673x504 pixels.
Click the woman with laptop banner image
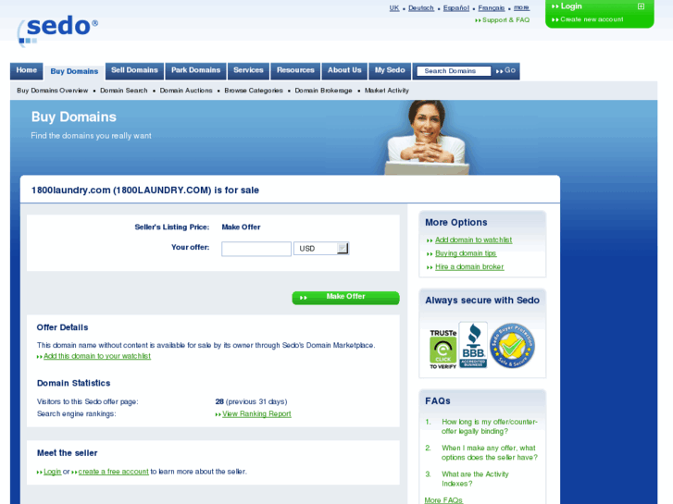pyautogui.click(x=427, y=137)
